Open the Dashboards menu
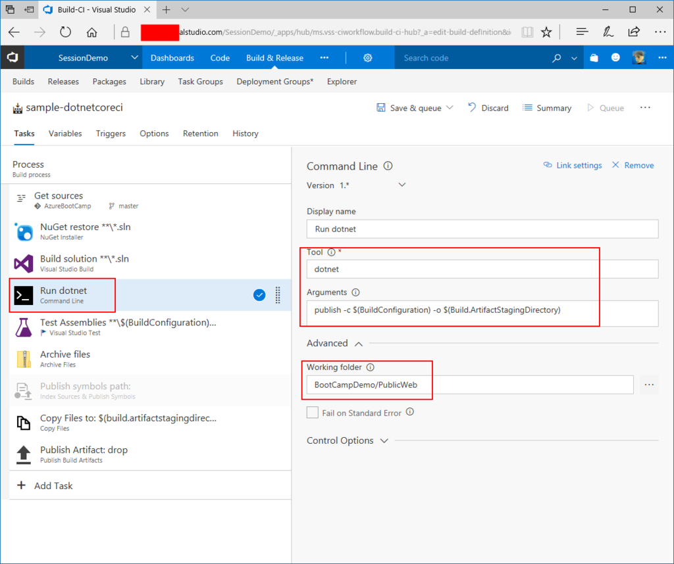 [x=172, y=58]
